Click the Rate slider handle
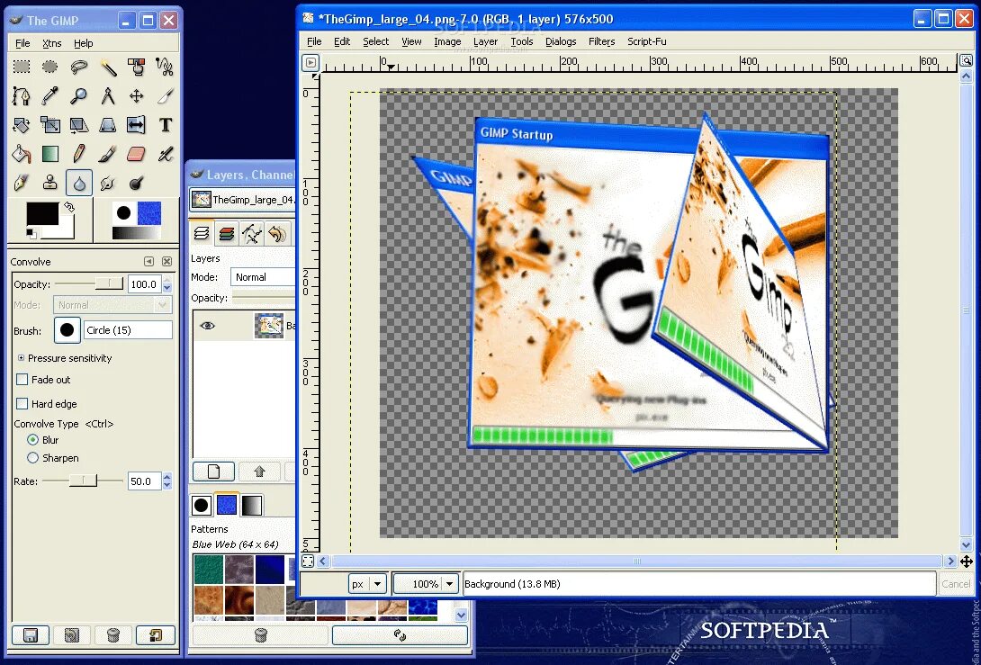981x665 pixels. click(83, 481)
